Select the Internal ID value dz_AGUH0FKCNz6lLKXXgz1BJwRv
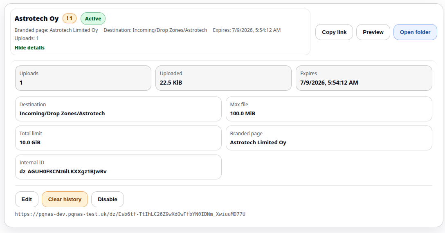 (x=63, y=171)
